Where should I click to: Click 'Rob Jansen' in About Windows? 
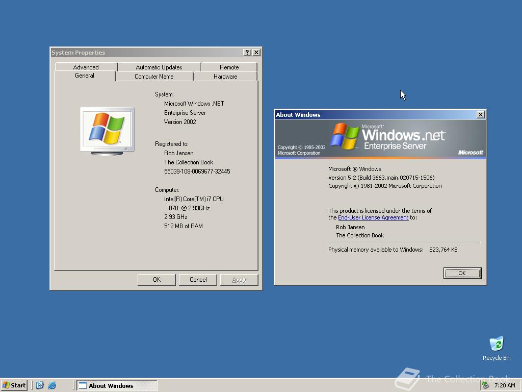coord(350,227)
